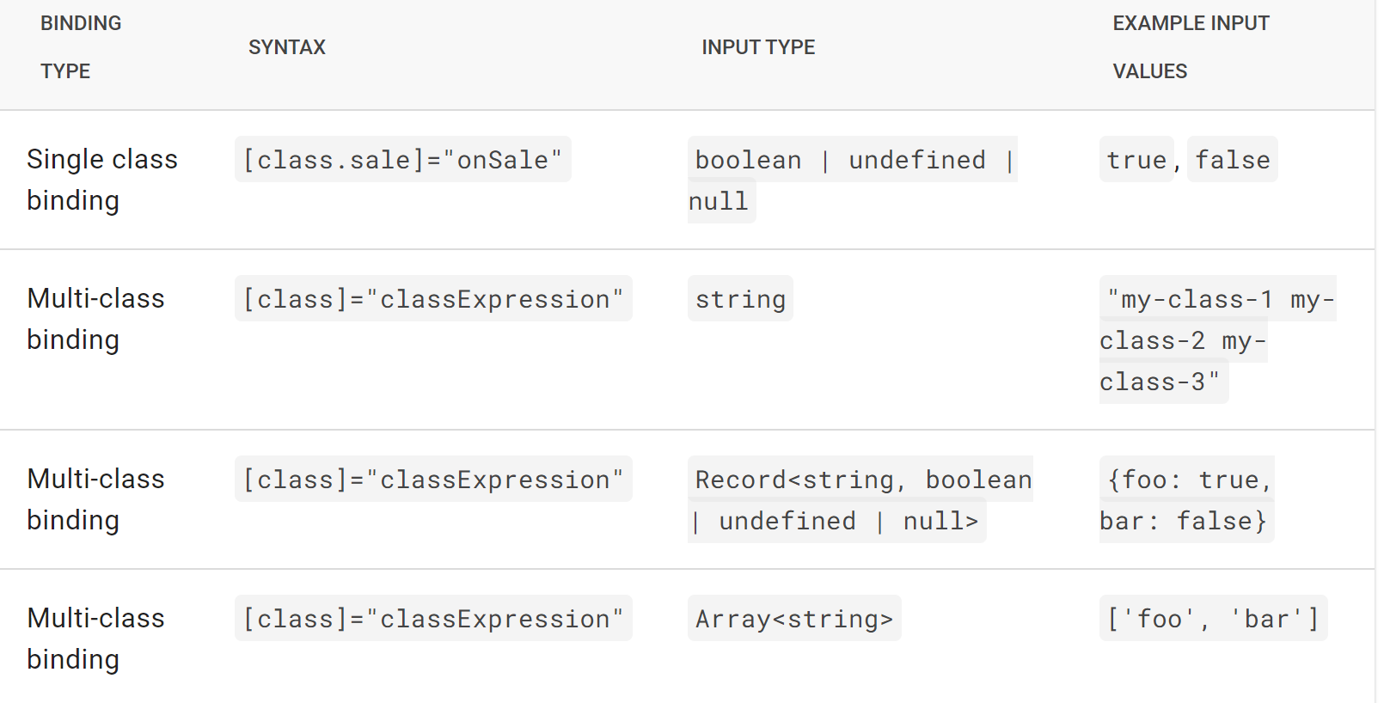Screen dimensions: 1390x703
Task: Select the INPUT TYPE column header
Action: tap(758, 47)
